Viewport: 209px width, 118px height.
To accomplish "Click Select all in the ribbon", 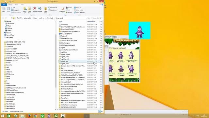I will (78, 8).
